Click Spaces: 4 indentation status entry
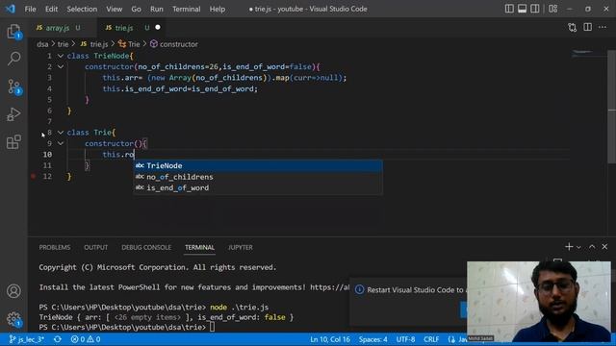The width and height of the screenshot is (616, 346). coord(372,339)
